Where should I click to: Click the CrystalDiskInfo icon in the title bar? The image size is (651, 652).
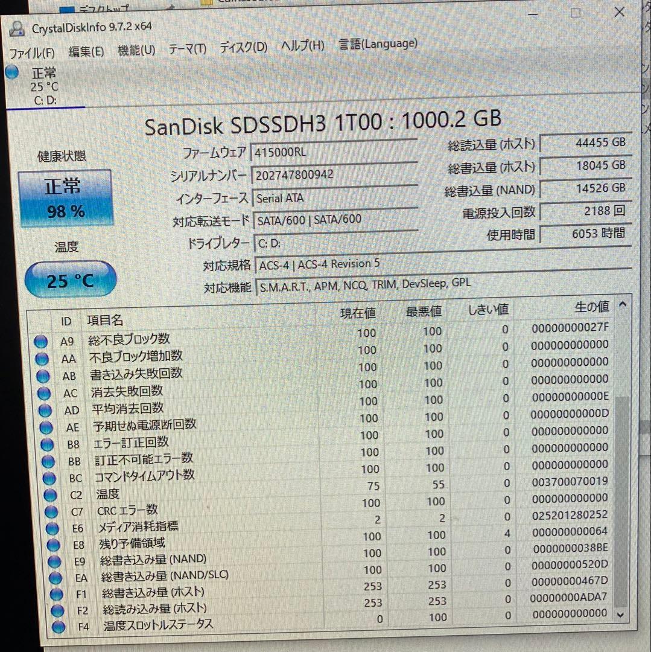(16, 27)
